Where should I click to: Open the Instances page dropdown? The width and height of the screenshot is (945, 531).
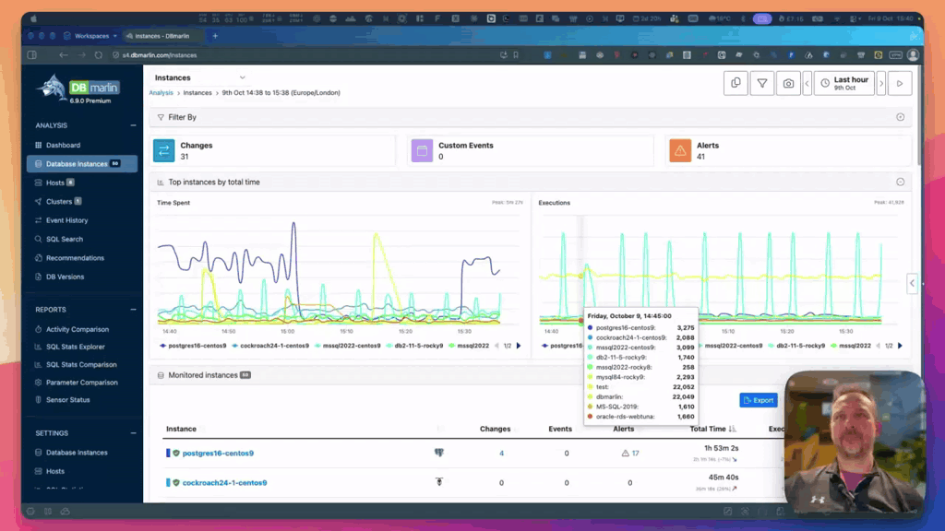199,77
